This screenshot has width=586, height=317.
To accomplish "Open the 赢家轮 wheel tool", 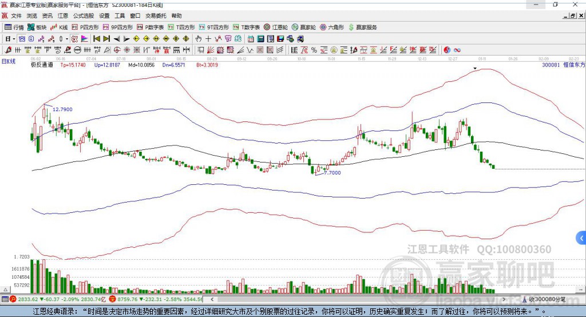I will click(x=304, y=27).
